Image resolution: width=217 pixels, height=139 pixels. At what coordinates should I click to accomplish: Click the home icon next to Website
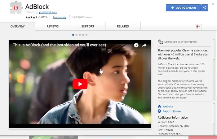[159, 106]
